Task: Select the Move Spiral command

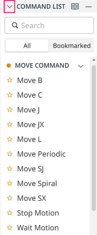Action: (x=37, y=184)
